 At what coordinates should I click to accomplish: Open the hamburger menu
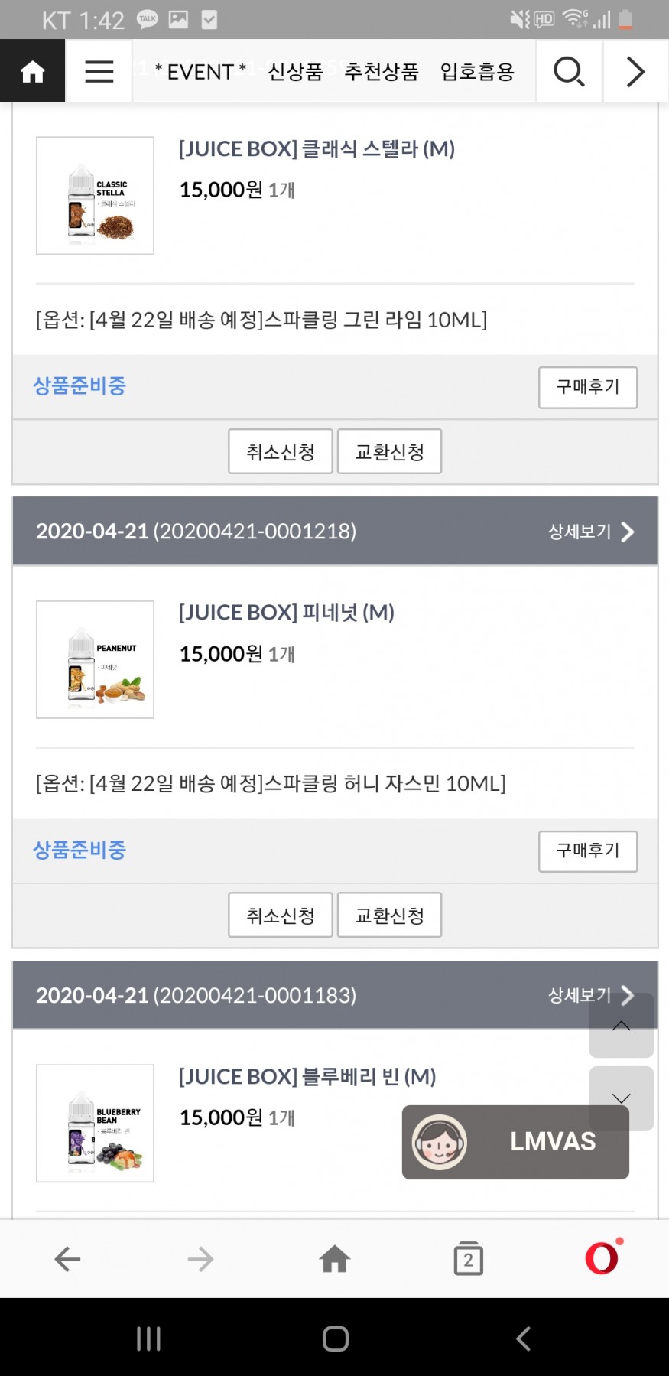(99, 72)
